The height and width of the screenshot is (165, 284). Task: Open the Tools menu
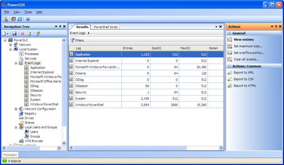coord(28,12)
